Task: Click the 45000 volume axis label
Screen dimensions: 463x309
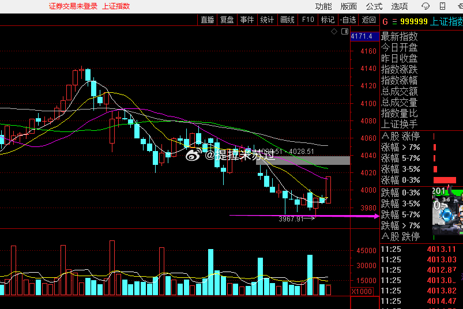Action: coord(367,251)
